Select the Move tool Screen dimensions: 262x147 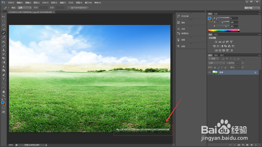(3, 17)
